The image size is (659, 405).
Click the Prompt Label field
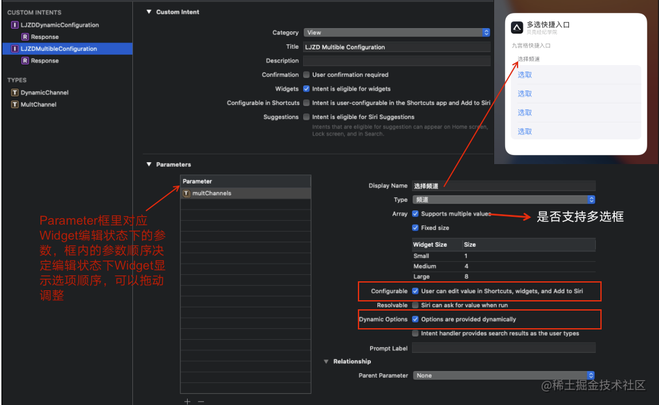pyautogui.click(x=504, y=348)
